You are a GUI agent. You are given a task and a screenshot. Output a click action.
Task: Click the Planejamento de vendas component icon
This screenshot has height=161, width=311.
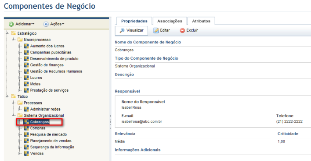26,141
